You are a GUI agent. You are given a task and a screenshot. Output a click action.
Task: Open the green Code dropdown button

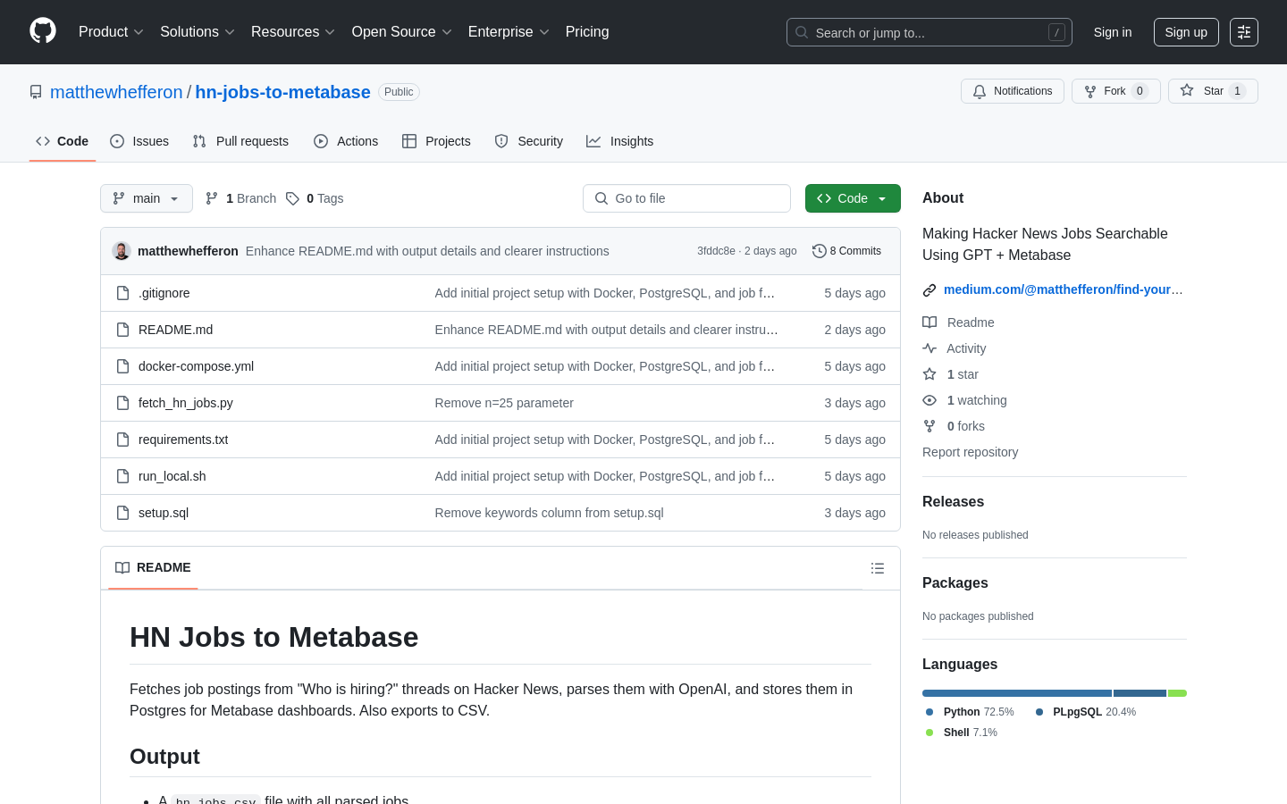pos(853,198)
